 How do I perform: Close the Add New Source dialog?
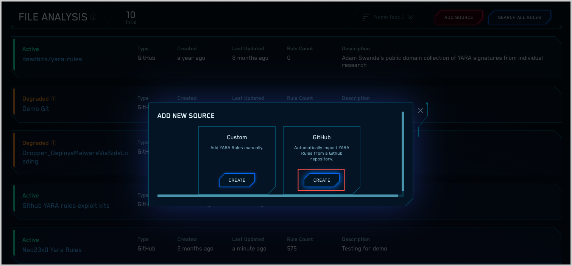tap(420, 110)
